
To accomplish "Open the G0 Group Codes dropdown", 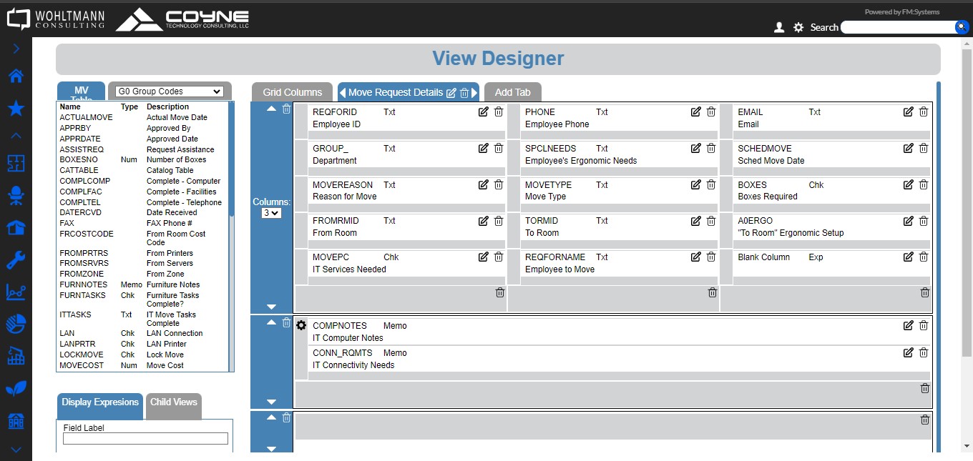I will 170,91.
